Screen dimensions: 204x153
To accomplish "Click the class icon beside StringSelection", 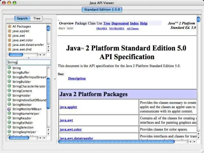I will [9, 127].
